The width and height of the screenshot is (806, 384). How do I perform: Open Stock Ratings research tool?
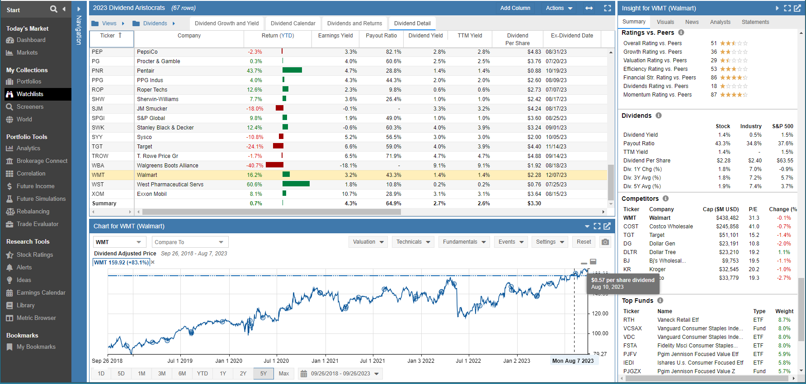34,254
